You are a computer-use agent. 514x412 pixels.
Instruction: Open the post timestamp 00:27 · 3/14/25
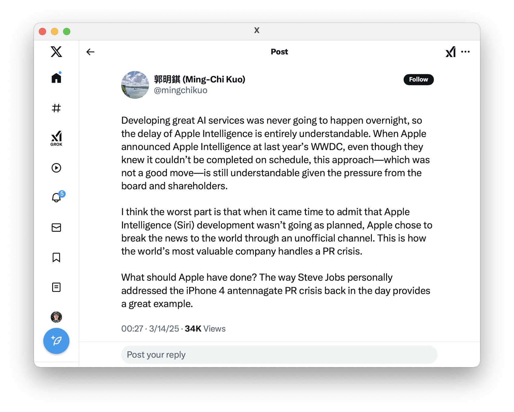pos(150,329)
